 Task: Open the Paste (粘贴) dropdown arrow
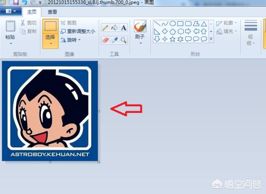tap(11, 44)
